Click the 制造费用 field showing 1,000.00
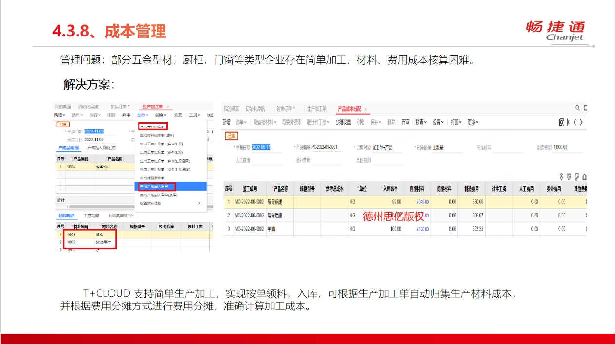Screen dimensions: 615x344 pos(568,147)
